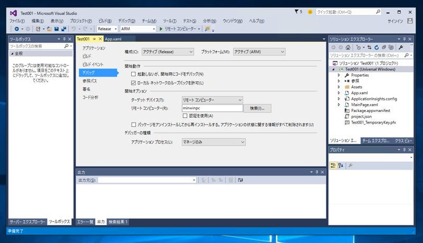Click the Collapse All icon in Solution Explorer

(384, 48)
